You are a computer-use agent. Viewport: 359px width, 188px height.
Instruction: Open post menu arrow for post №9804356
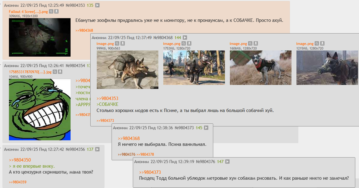97,149
